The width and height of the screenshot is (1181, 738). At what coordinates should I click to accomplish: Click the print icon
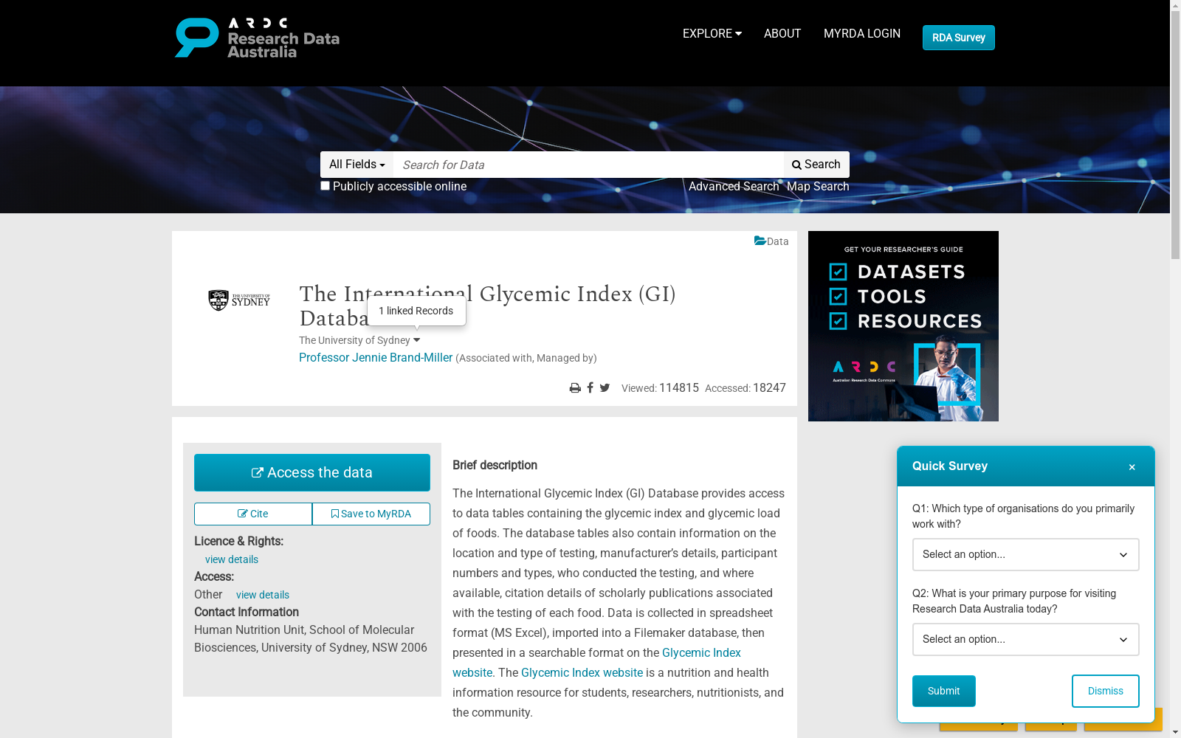[x=575, y=388]
